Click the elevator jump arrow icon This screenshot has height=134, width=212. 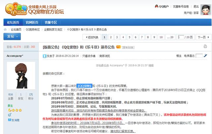205,55
